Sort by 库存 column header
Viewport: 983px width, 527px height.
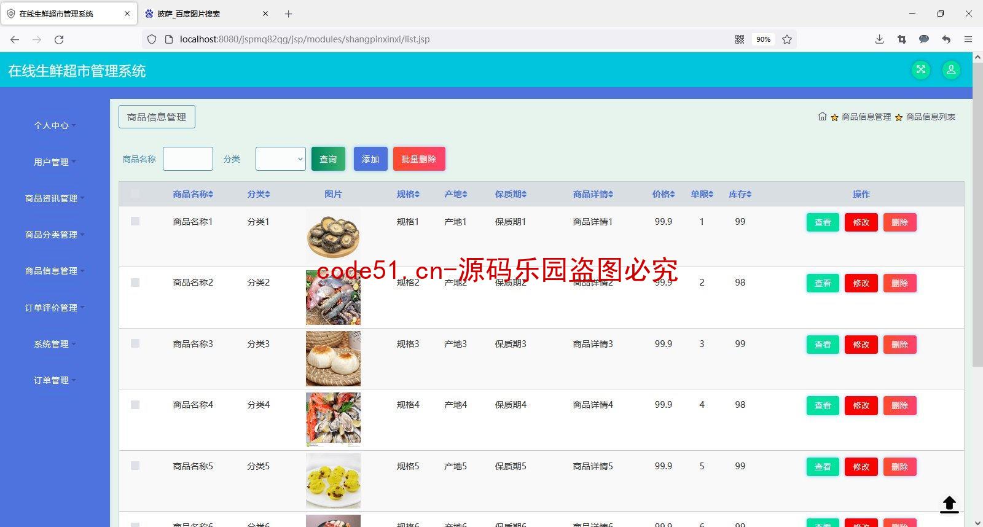click(740, 194)
